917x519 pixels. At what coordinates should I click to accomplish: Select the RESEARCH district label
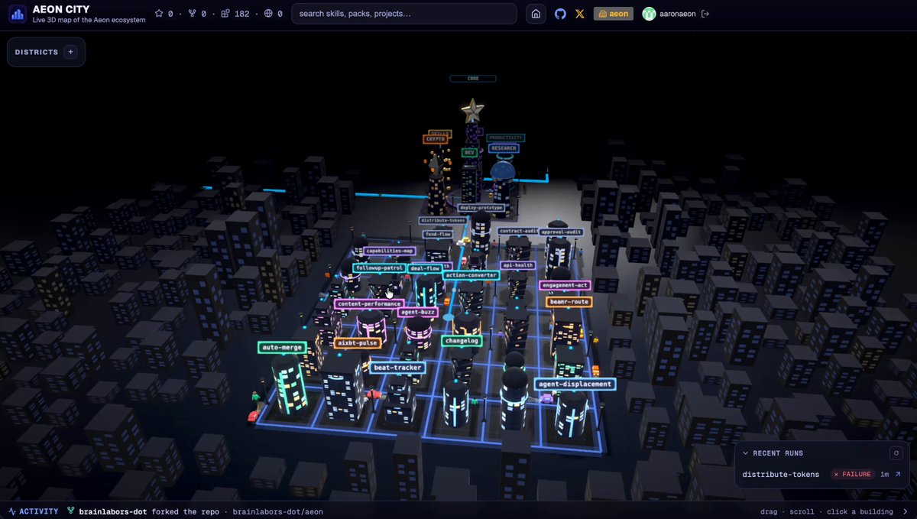click(504, 148)
